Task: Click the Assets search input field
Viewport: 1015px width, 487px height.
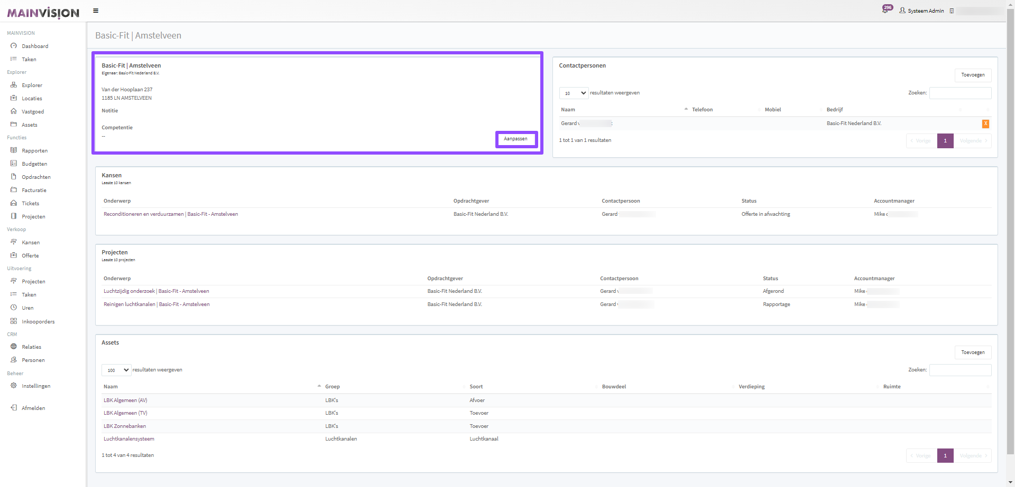Action: pos(960,370)
